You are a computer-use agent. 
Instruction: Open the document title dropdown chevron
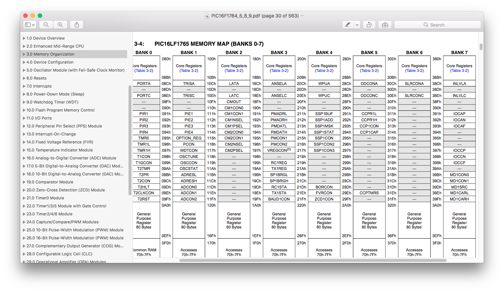point(302,16)
